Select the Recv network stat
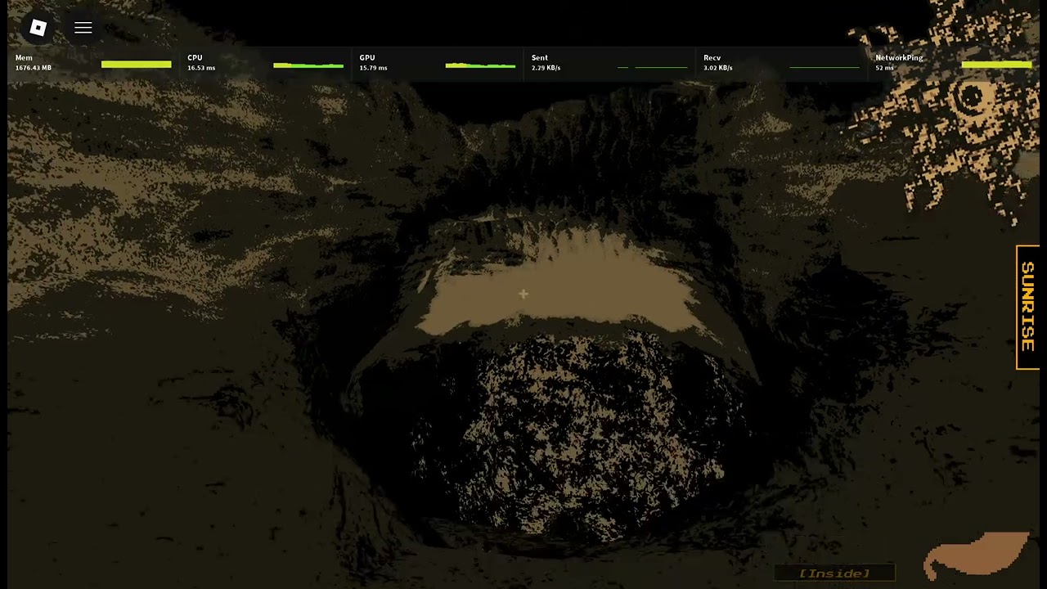 click(x=782, y=63)
